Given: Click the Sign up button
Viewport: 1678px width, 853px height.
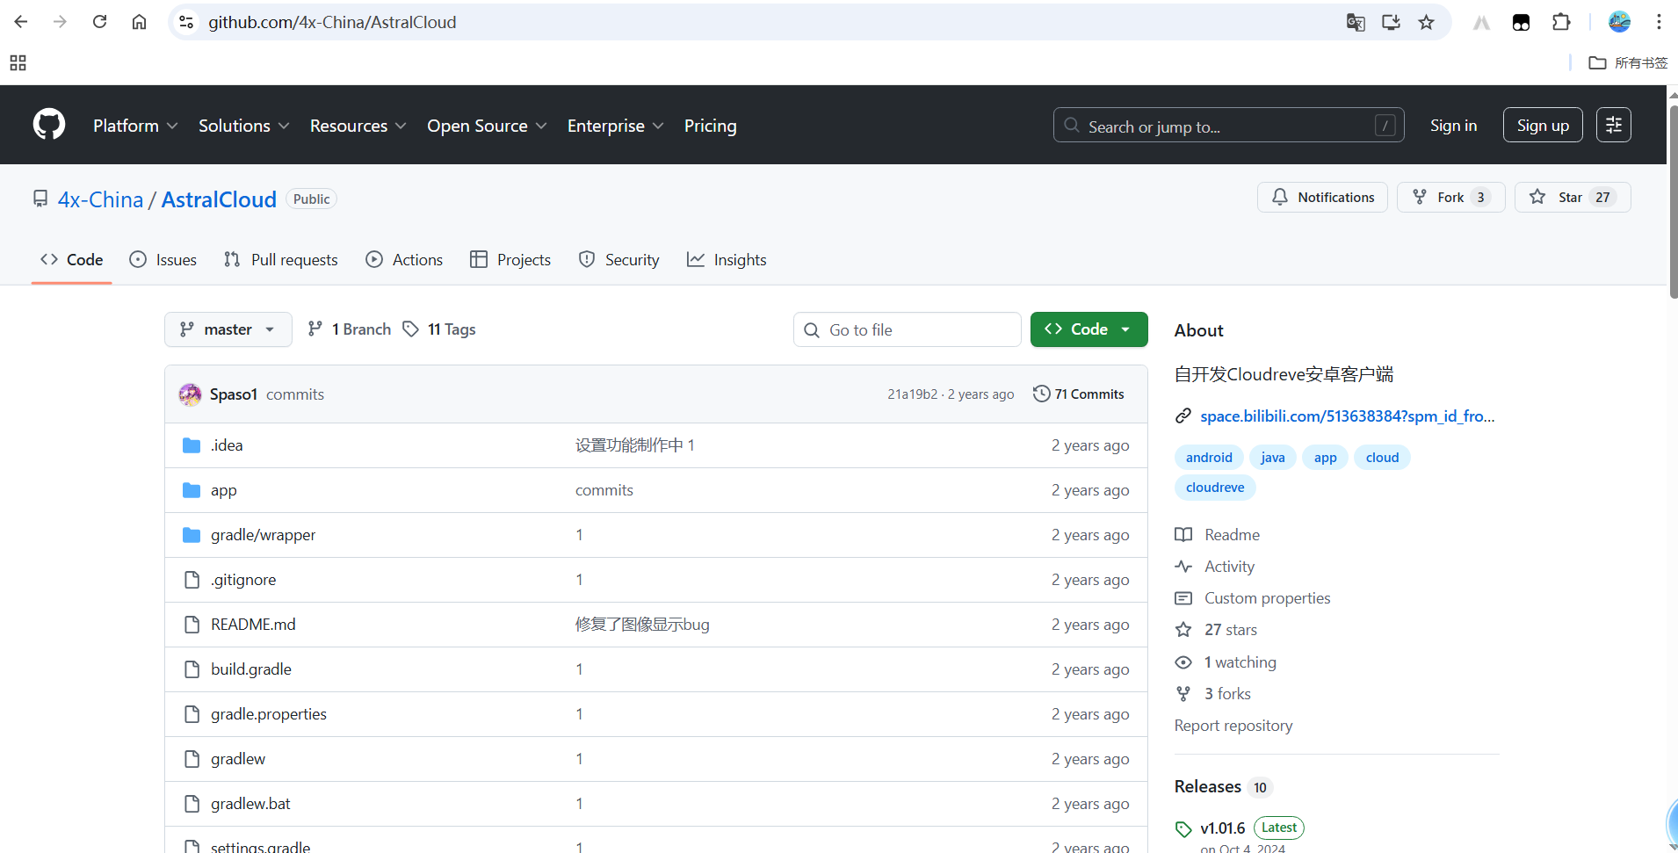Looking at the screenshot, I should click(x=1543, y=125).
